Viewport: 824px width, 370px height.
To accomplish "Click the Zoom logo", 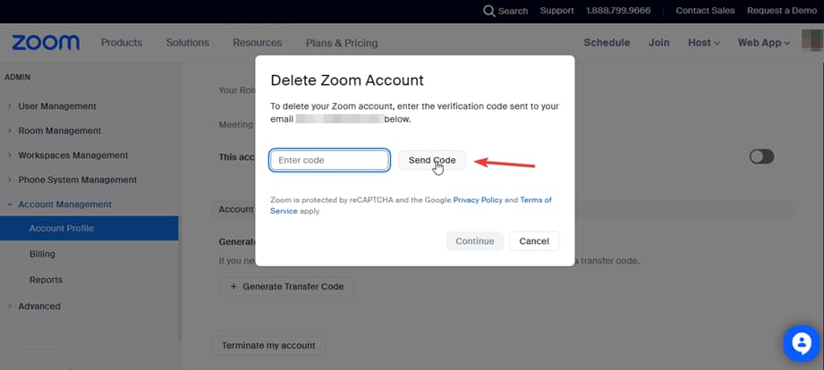I will pos(46,43).
